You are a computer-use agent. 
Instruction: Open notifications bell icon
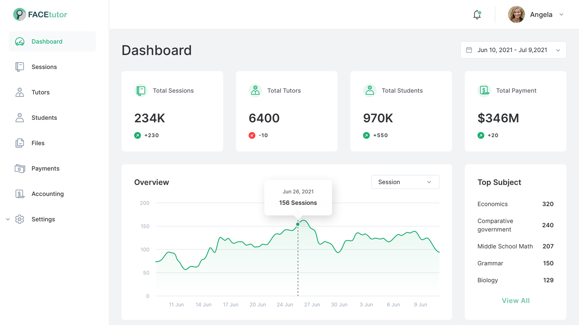click(477, 15)
